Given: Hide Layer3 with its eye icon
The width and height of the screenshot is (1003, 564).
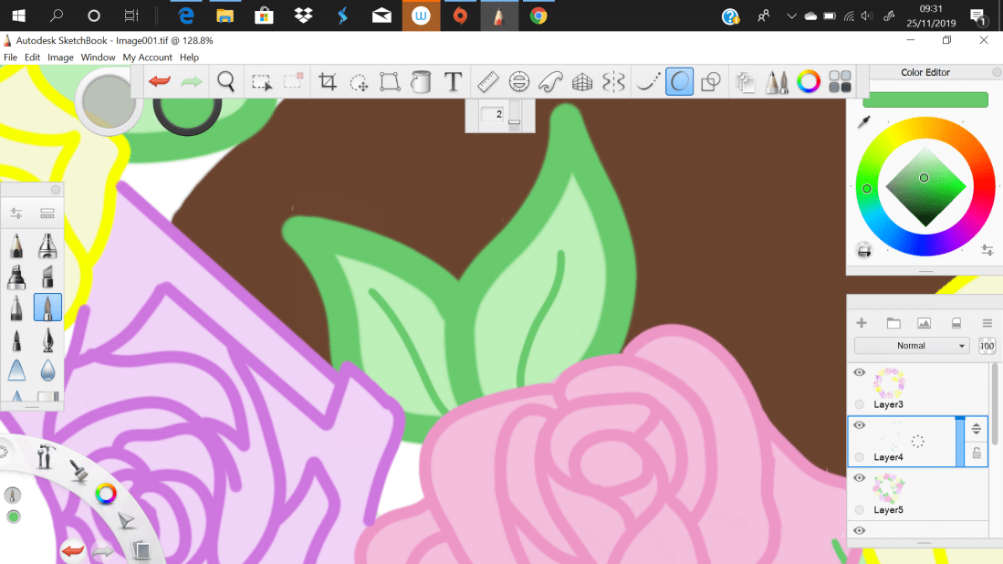Looking at the screenshot, I should click(x=859, y=372).
